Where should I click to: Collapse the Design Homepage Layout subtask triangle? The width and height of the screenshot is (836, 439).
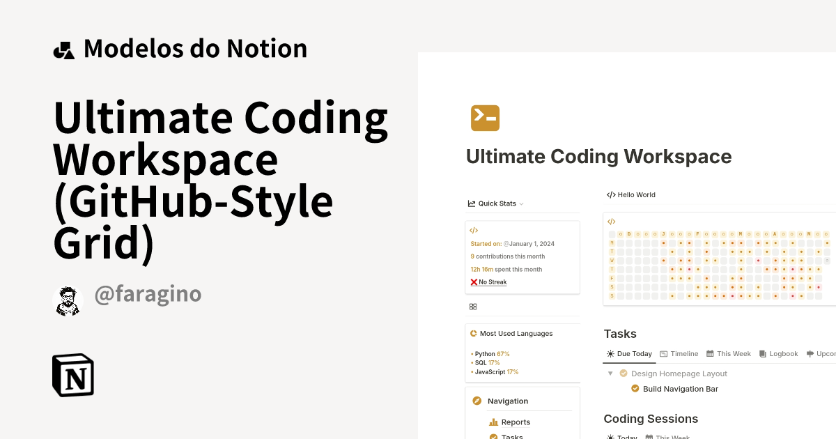click(x=610, y=373)
